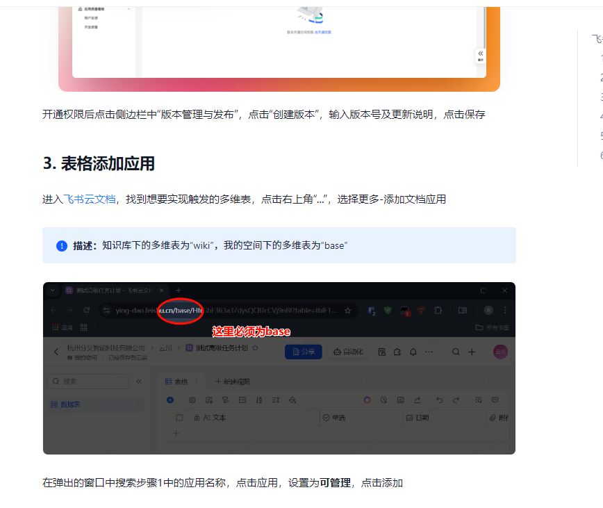This screenshot has height=508, width=603.
Task: Select 开发质量 in the top screenshot sidebar
Action: (91, 27)
